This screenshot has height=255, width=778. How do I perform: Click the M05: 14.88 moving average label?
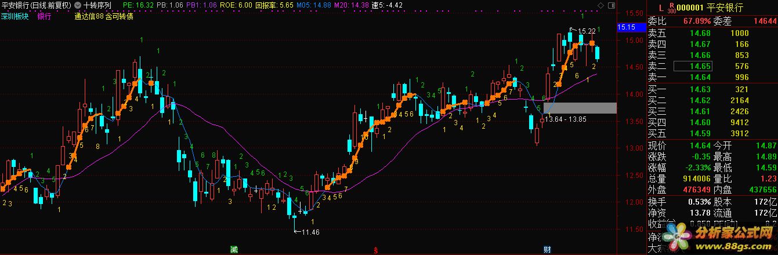[x=314, y=5]
